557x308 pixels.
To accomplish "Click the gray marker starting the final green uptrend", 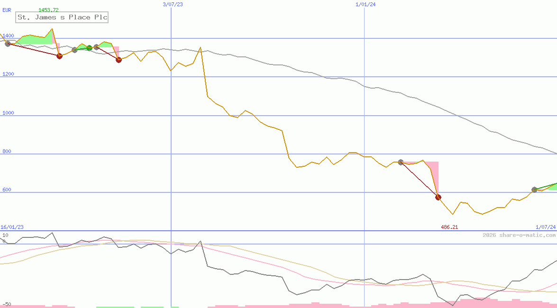I will [534, 190].
